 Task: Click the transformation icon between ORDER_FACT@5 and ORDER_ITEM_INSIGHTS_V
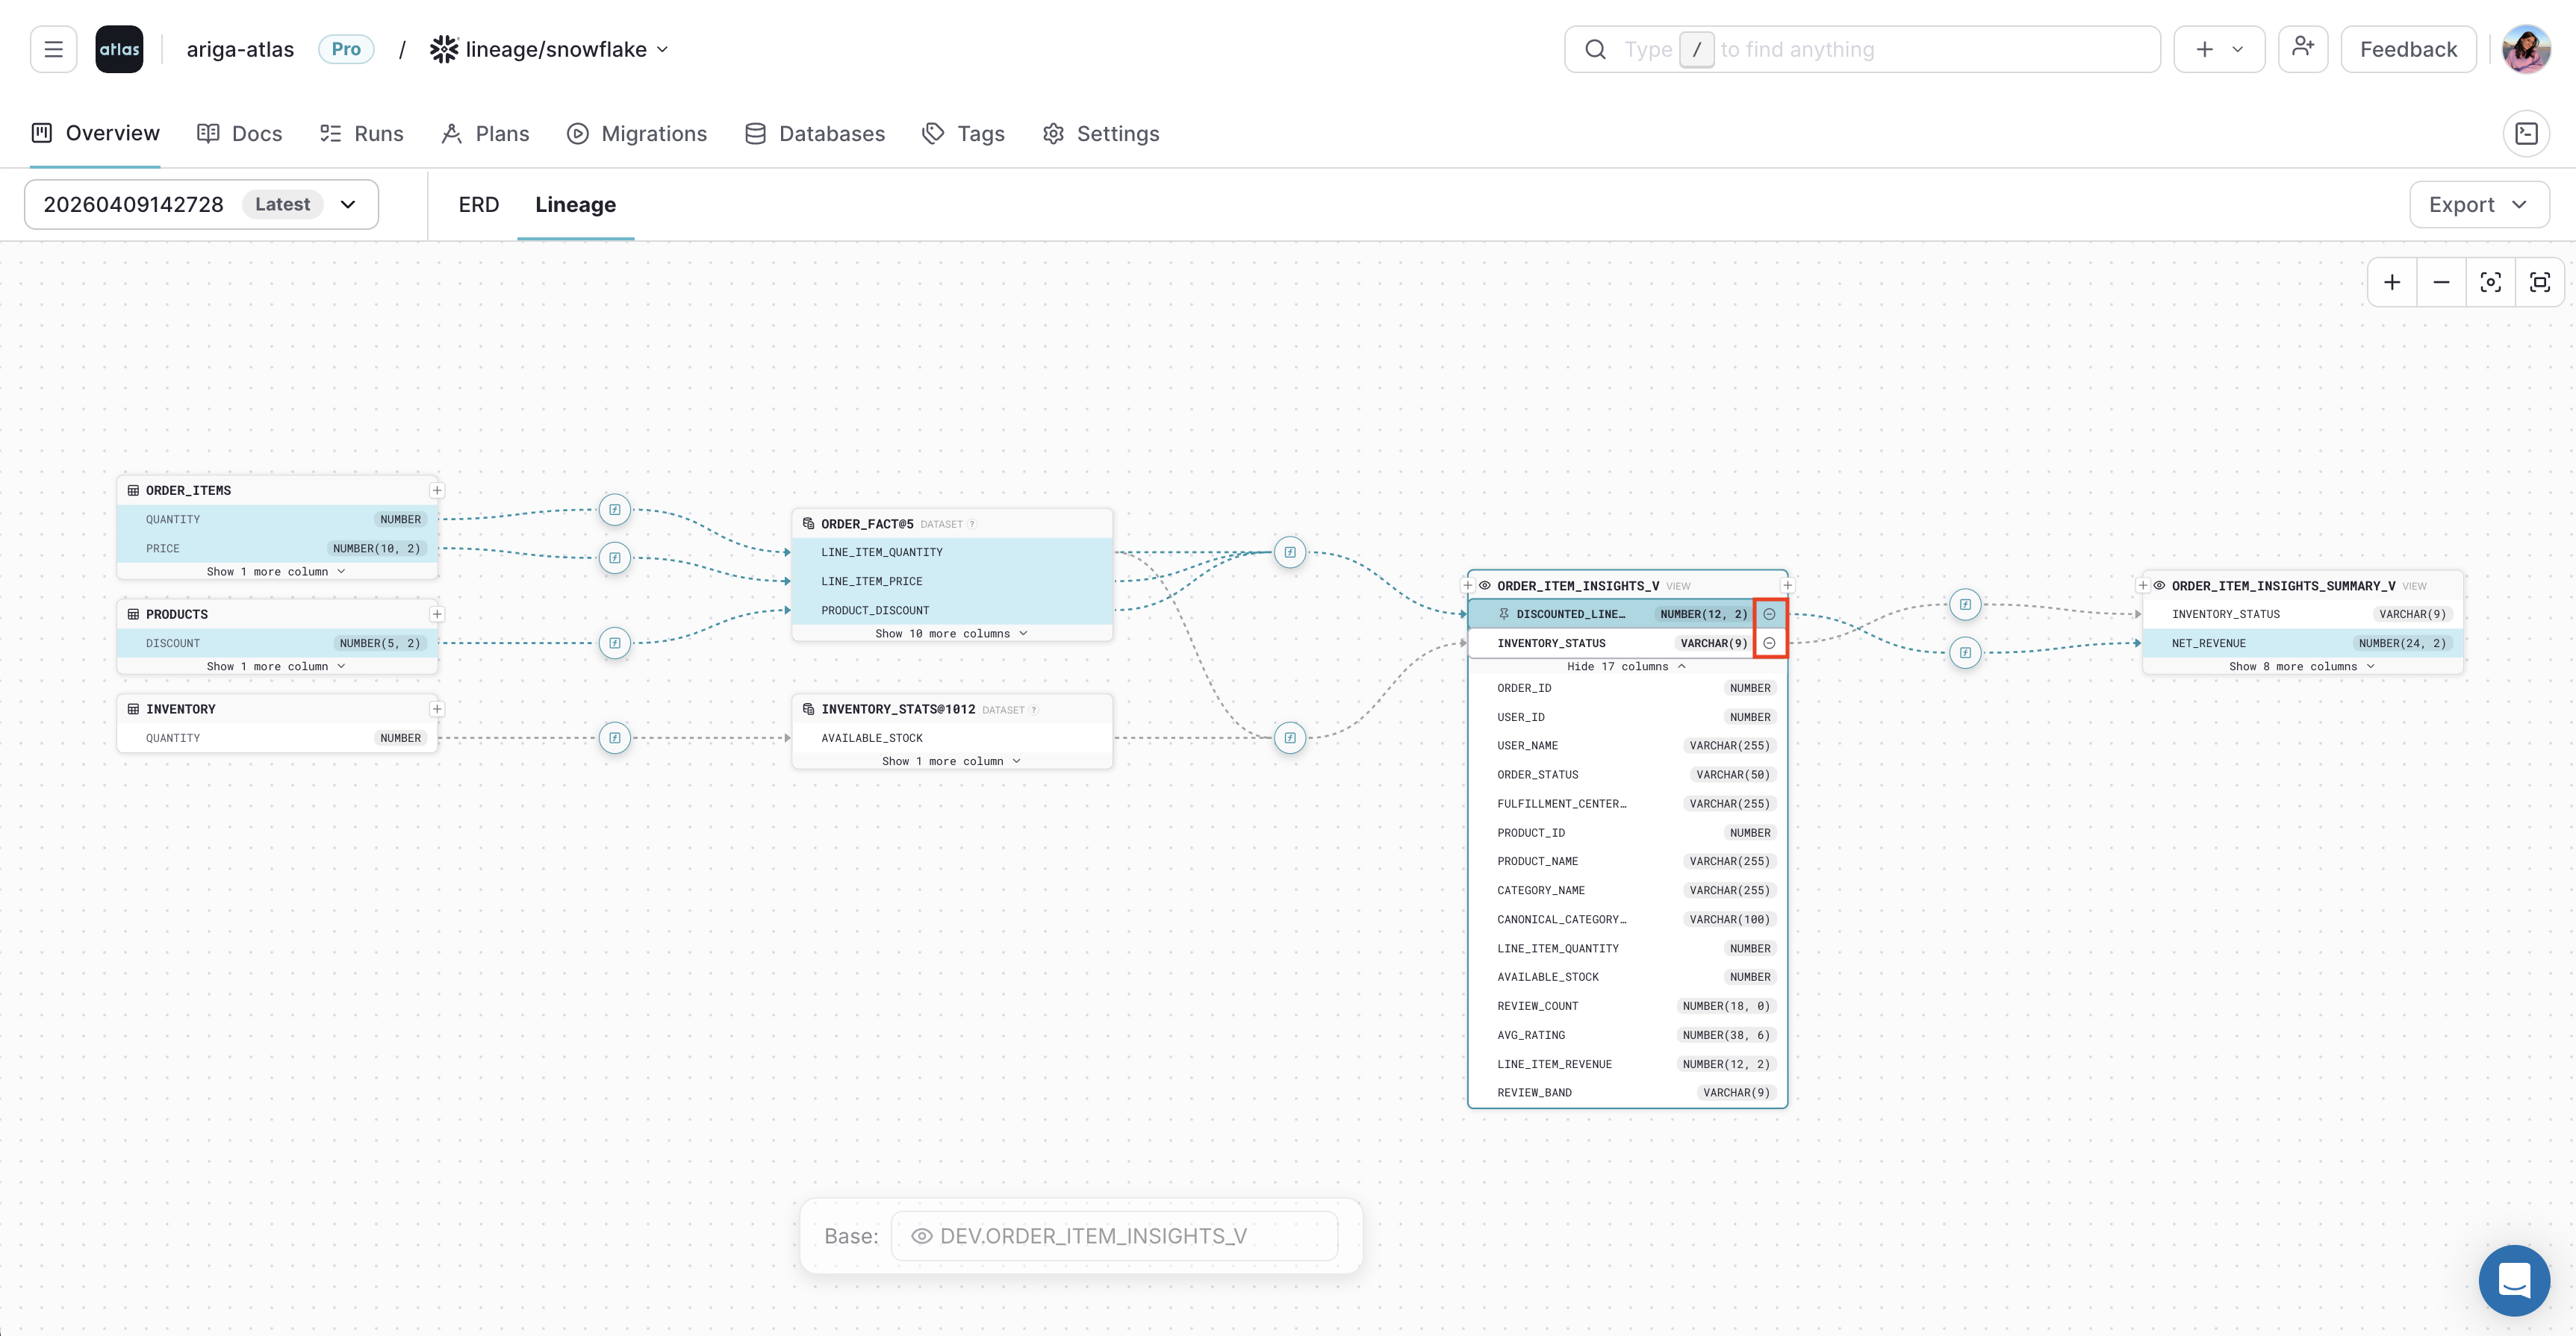[x=1290, y=552]
